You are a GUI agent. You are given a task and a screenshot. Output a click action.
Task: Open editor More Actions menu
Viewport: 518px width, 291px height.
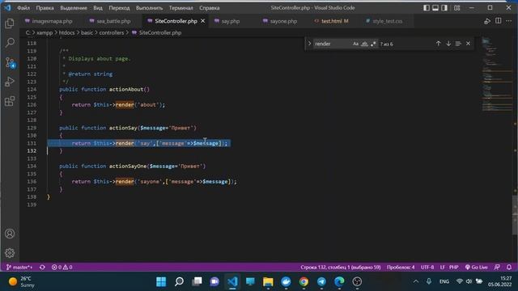(509, 21)
